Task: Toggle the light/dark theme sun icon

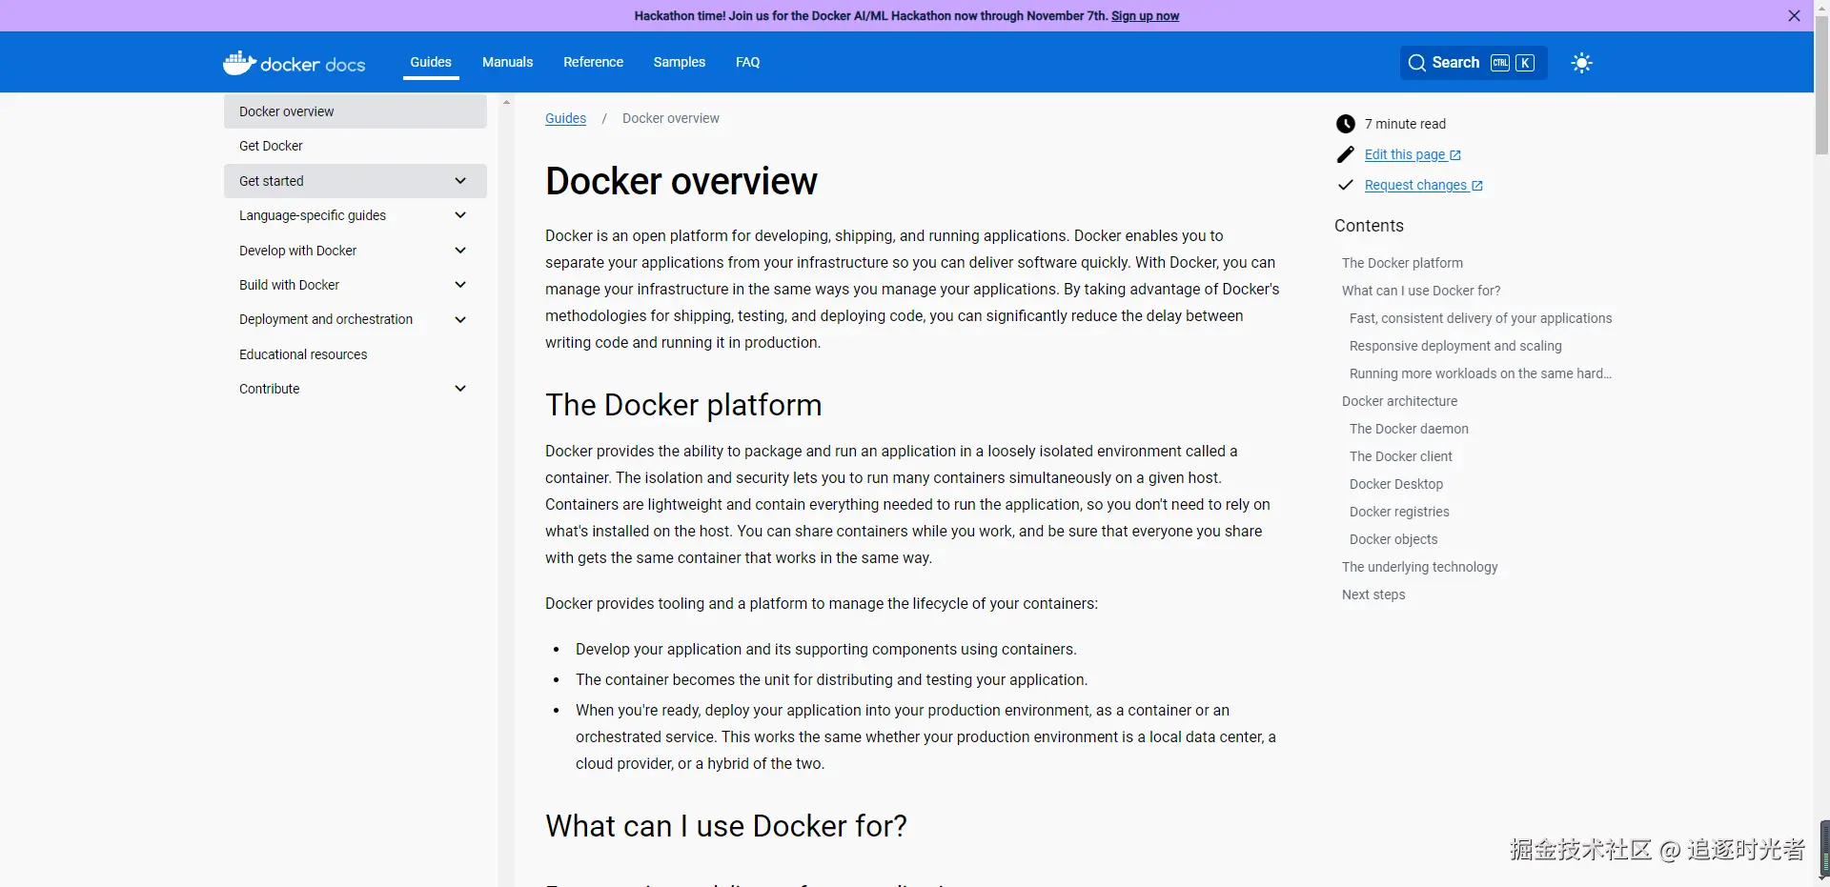Action: [1581, 63]
